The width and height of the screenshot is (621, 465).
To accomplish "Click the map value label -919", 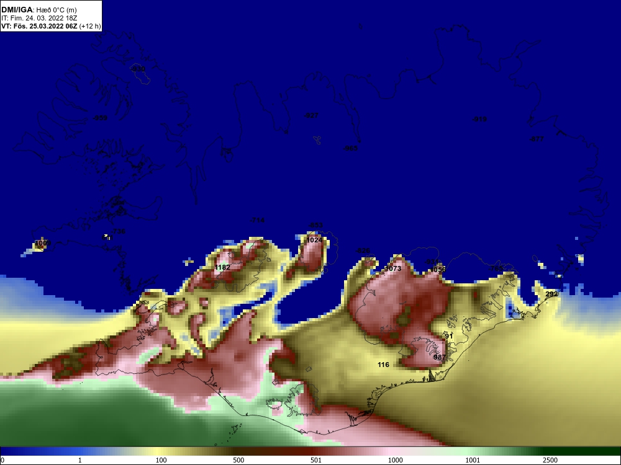I will pyautogui.click(x=479, y=119).
